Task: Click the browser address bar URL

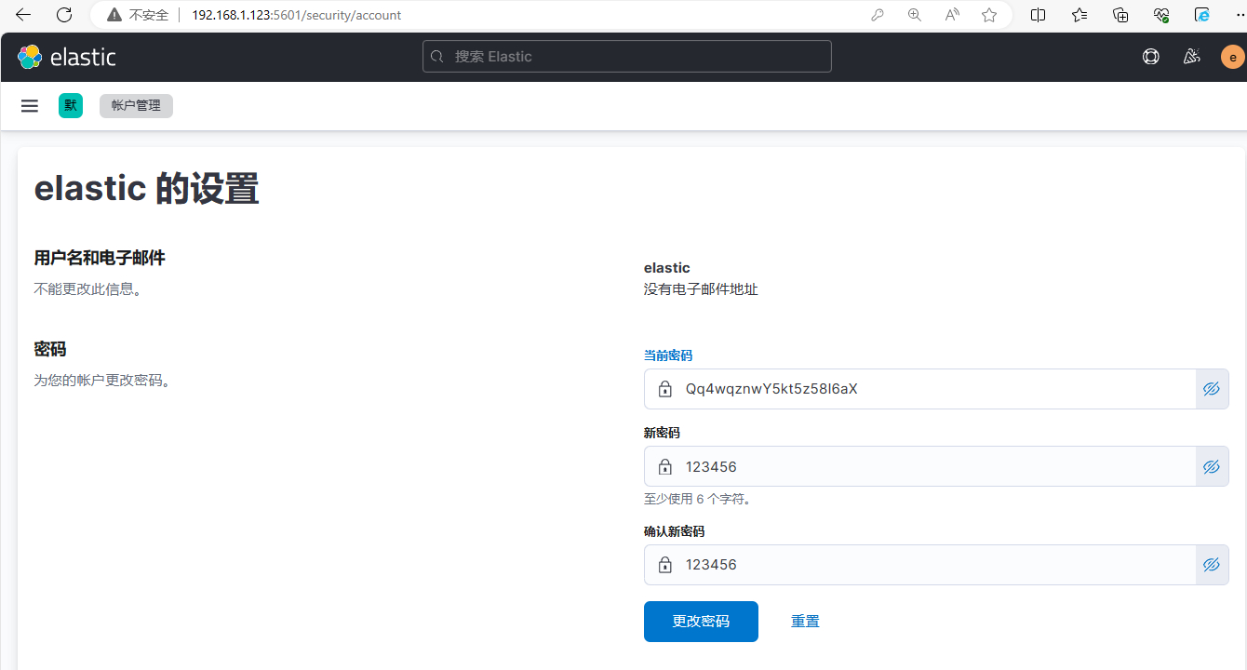Action: click(296, 15)
